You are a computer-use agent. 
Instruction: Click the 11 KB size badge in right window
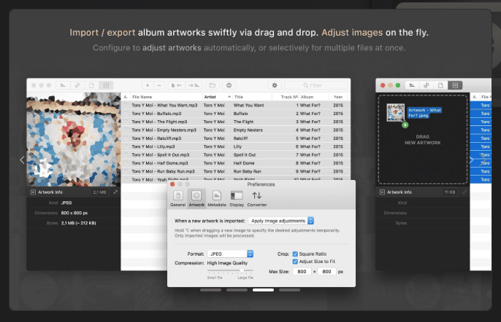tap(450, 192)
